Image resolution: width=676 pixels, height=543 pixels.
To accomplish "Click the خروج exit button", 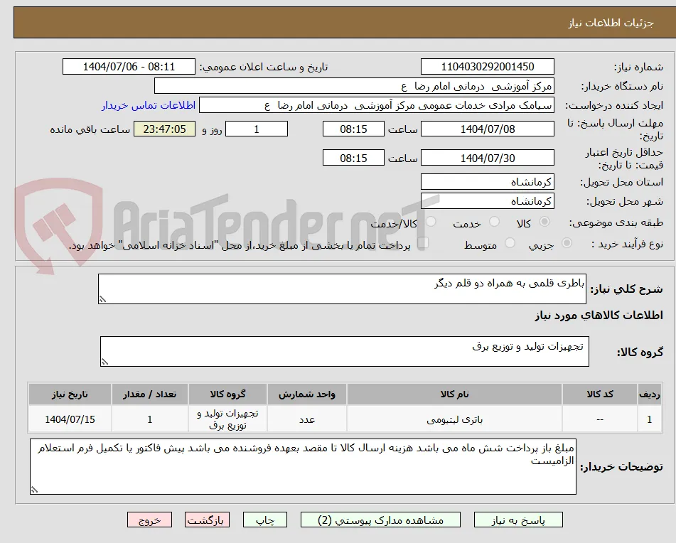I will (x=149, y=520).
